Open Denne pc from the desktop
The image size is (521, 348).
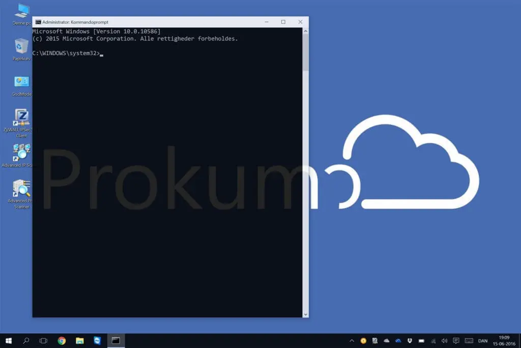pos(21,10)
